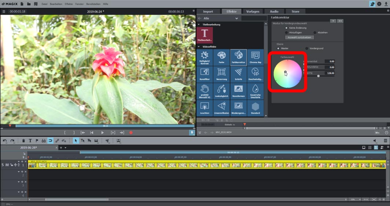The height and width of the screenshot is (206, 390).
Task: Select the Keine Änderung radio option
Action: 286,28
